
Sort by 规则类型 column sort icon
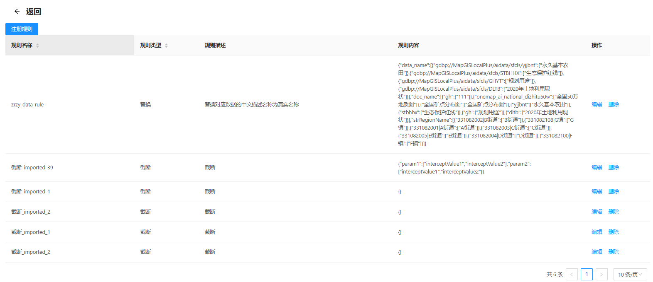tap(166, 46)
